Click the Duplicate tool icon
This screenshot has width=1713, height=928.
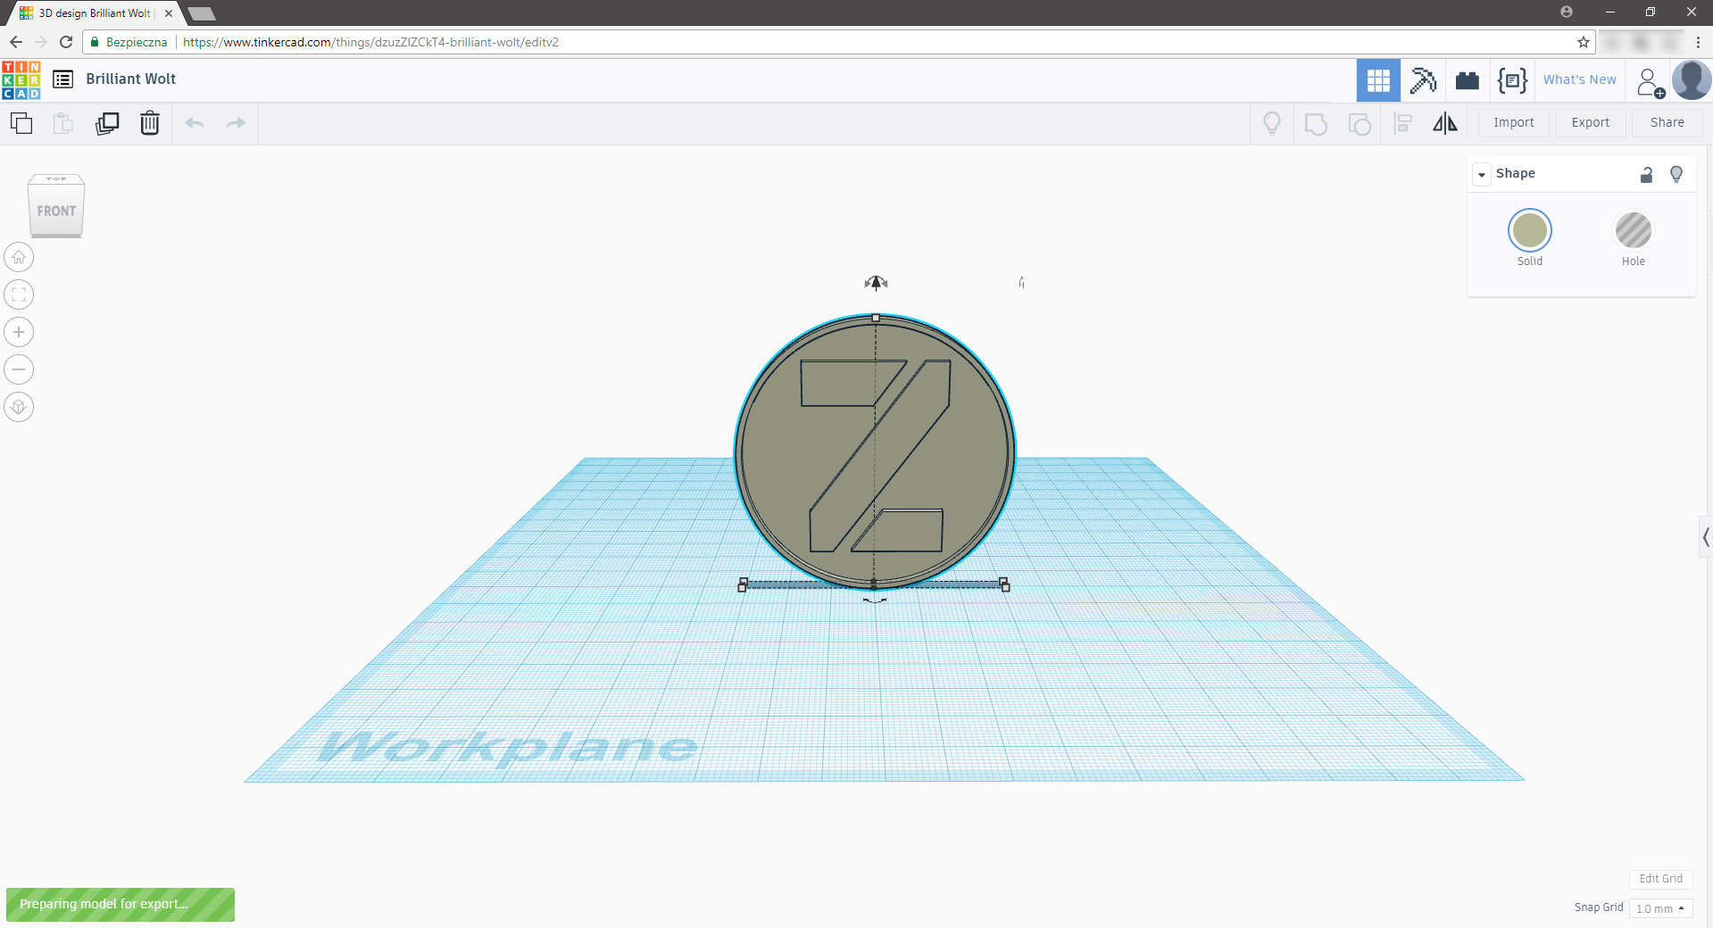pos(107,123)
